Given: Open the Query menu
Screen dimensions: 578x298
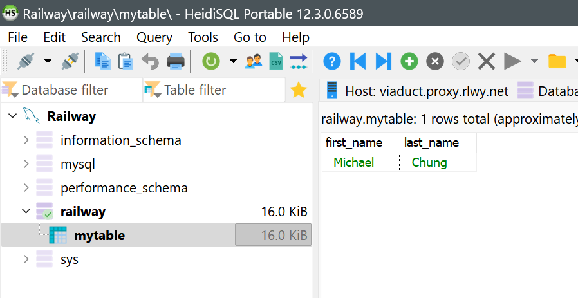Looking at the screenshot, I should pos(154,37).
